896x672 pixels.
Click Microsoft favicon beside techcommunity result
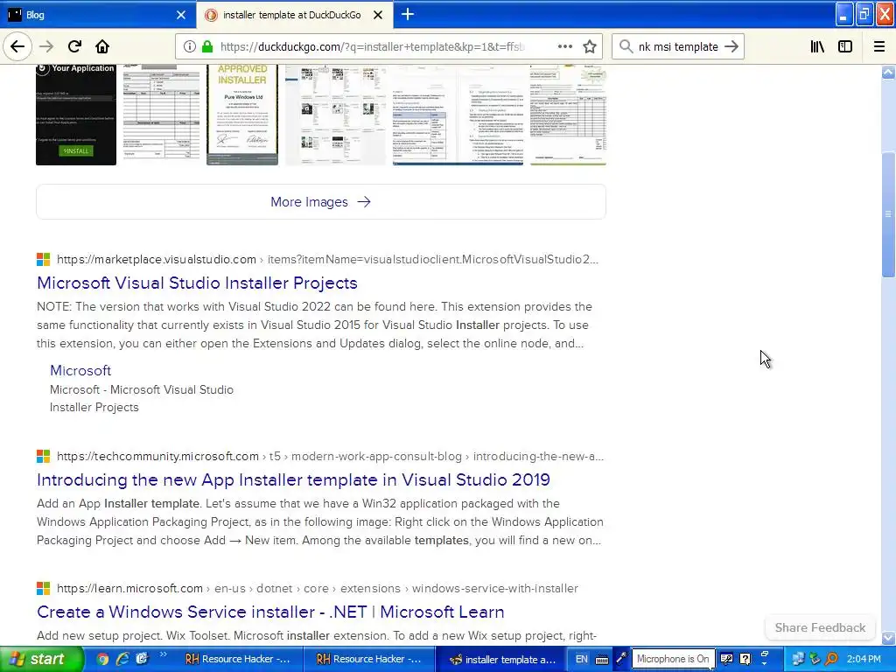coord(44,456)
